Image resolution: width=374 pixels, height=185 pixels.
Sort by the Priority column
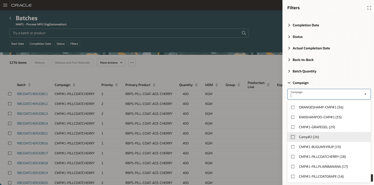[x=116, y=85]
